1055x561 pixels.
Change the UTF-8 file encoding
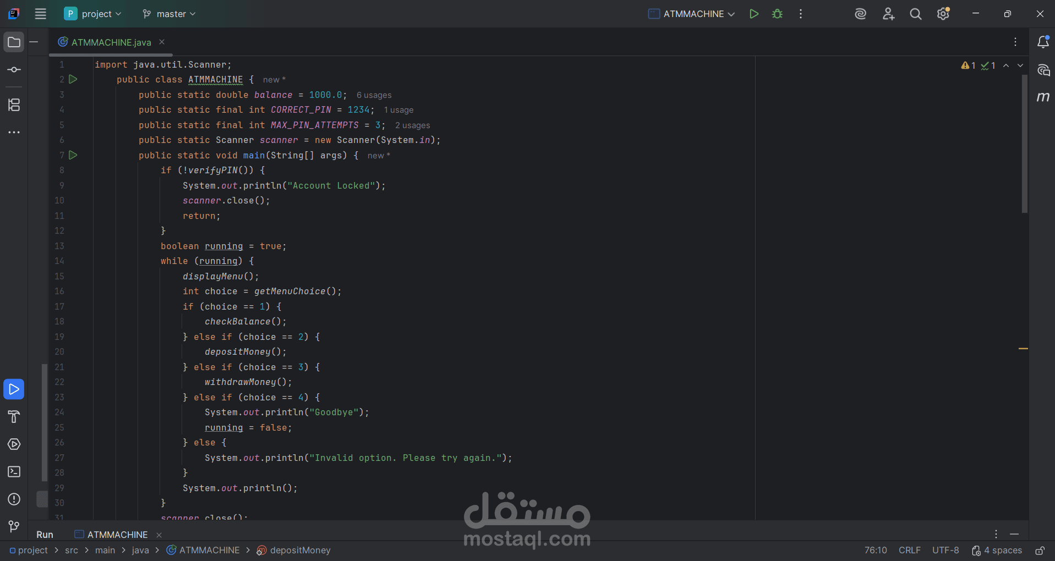[x=945, y=550]
